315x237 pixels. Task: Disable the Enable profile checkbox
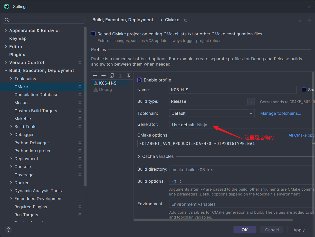139,80
